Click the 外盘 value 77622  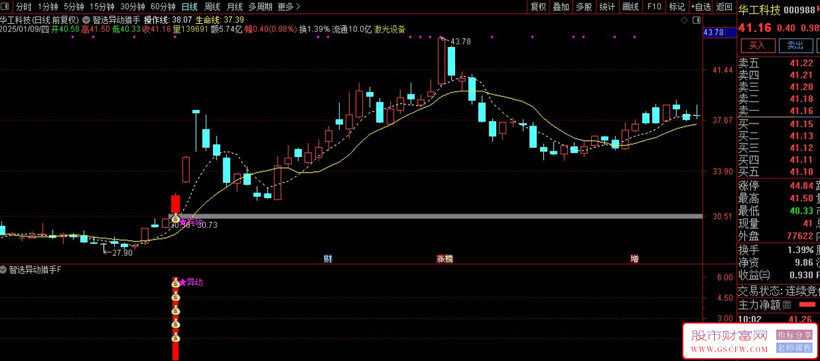click(x=799, y=235)
